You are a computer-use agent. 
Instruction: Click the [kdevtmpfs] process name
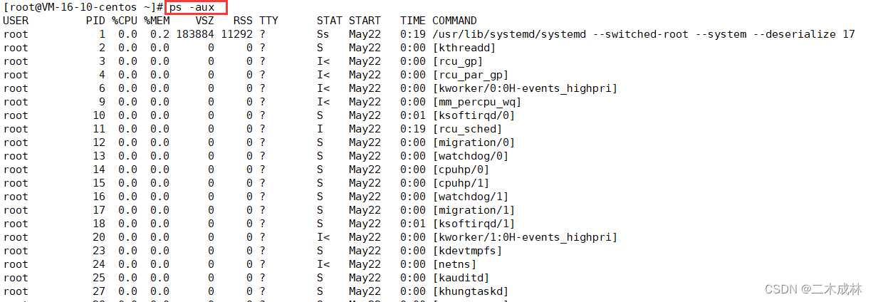(x=467, y=251)
